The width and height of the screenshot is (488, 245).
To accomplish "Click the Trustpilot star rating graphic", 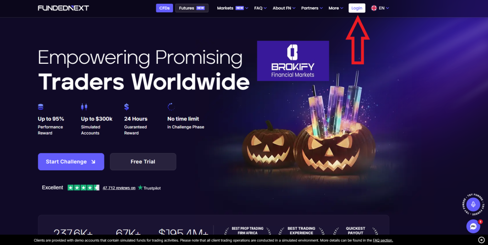I will (x=83, y=187).
